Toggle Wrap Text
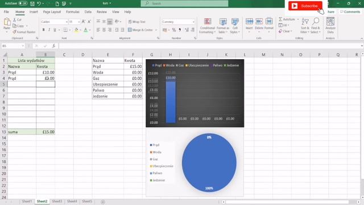The height and width of the screenshot is (205, 364). [x=136, y=22]
